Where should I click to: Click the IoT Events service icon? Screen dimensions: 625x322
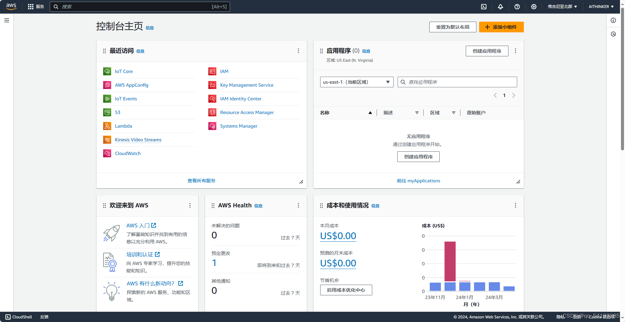click(107, 99)
